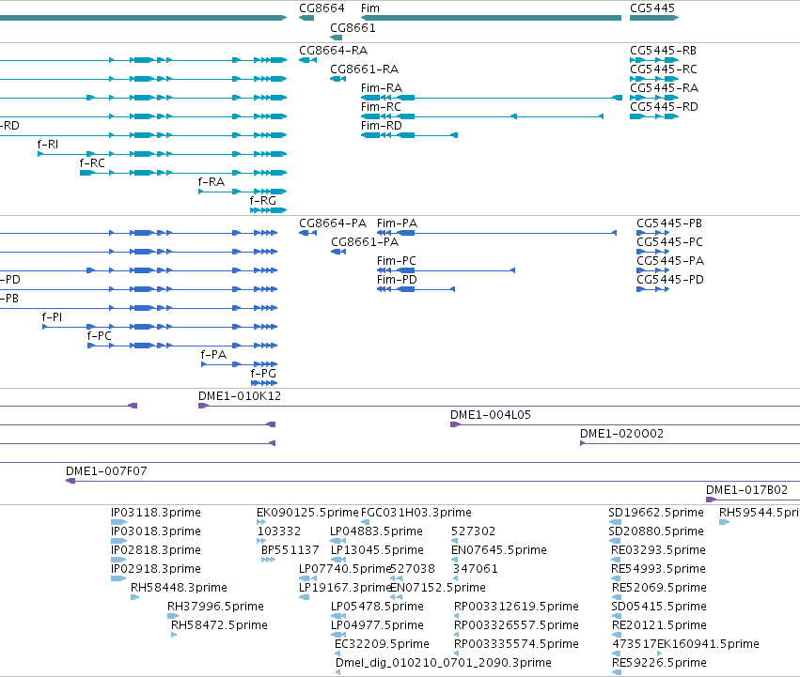The width and height of the screenshot is (800, 677).
Task: Click RP003312619.5prime EST label
Action: point(516,607)
